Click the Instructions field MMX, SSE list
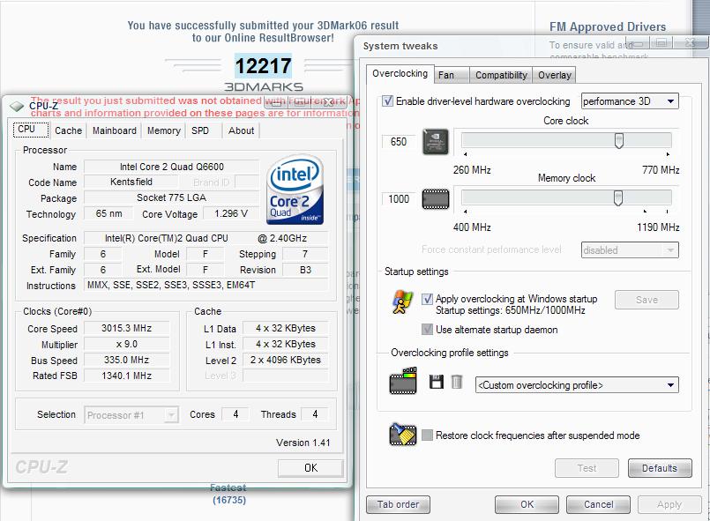The width and height of the screenshot is (710, 521). coord(206,285)
